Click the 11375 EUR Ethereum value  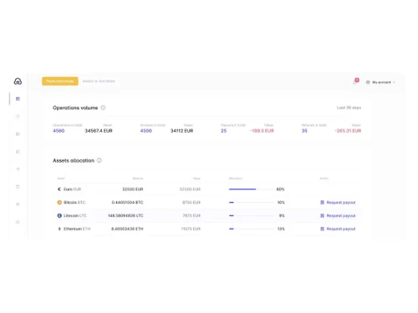(191, 229)
